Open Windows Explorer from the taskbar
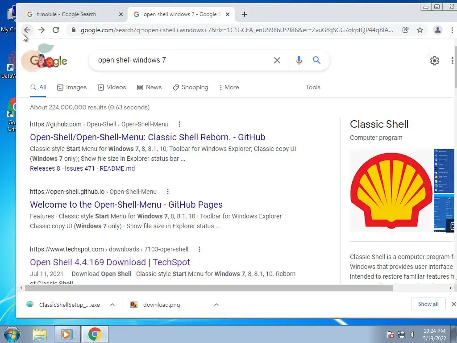The width and height of the screenshot is (457, 343). click(40, 334)
